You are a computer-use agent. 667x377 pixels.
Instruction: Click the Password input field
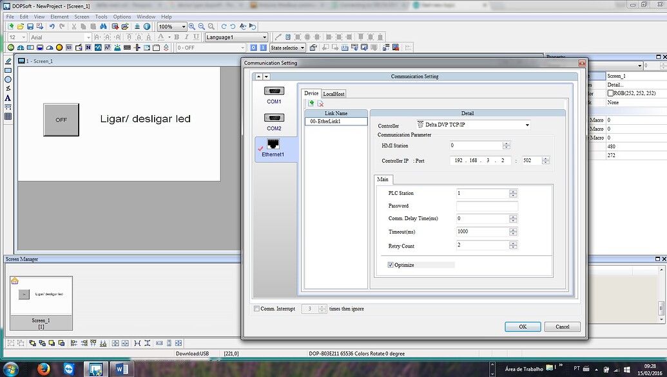point(487,206)
